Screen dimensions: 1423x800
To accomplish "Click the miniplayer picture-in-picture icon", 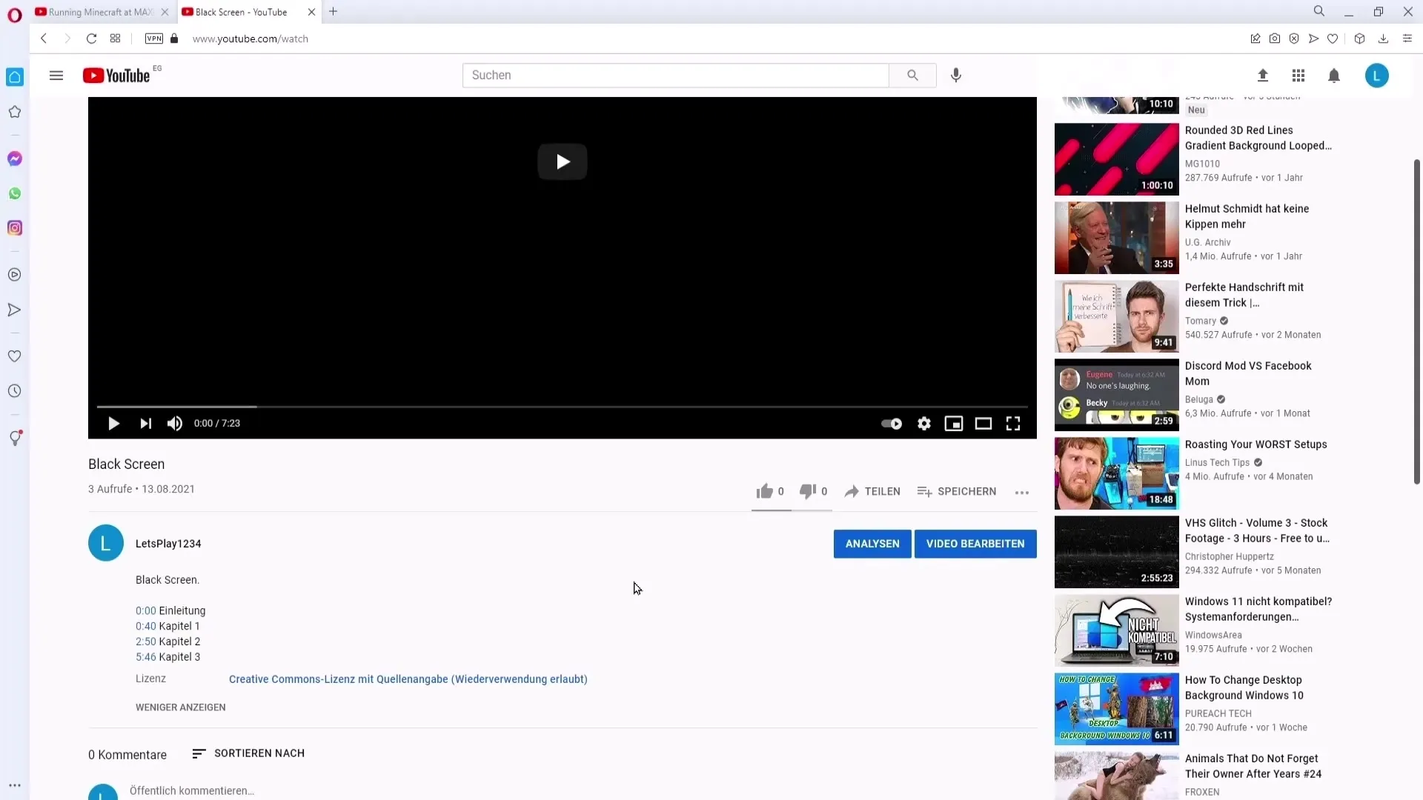I will (x=953, y=422).
